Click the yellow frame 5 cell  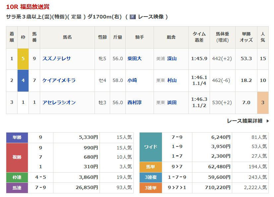[x=23, y=59]
